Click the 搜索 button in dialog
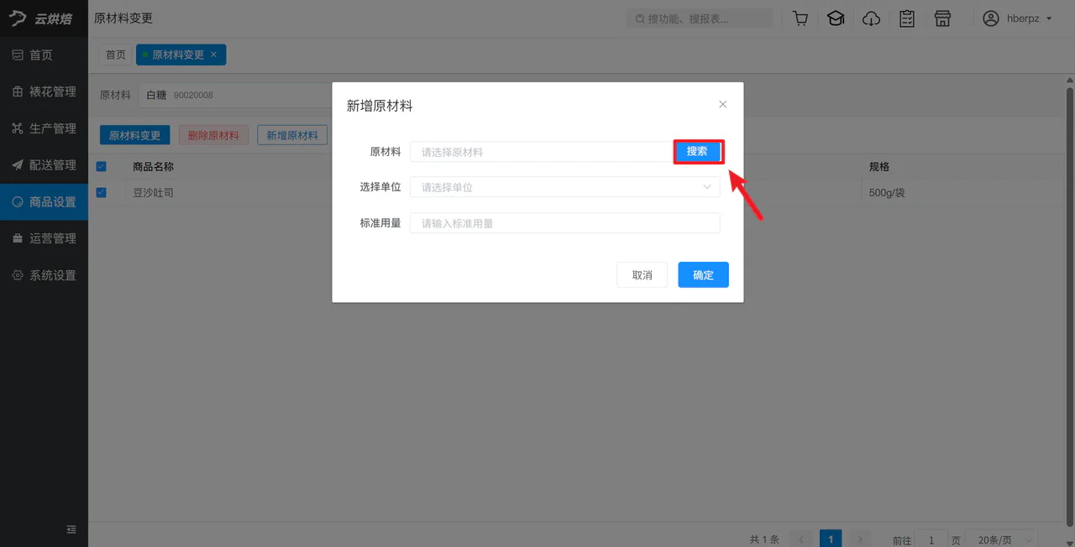 (697, 152)
